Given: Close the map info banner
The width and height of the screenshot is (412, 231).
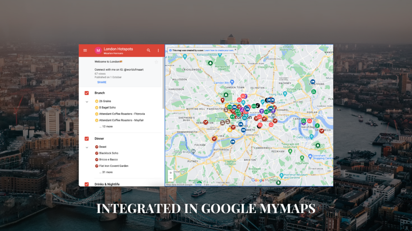Looking at the screenshot, I should click(x=235, y=49).
